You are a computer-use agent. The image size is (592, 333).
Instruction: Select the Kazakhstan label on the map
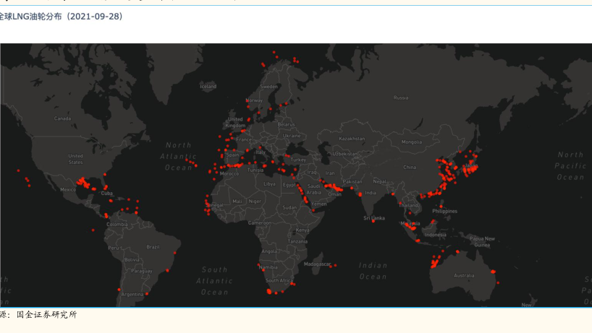[352, 138]
